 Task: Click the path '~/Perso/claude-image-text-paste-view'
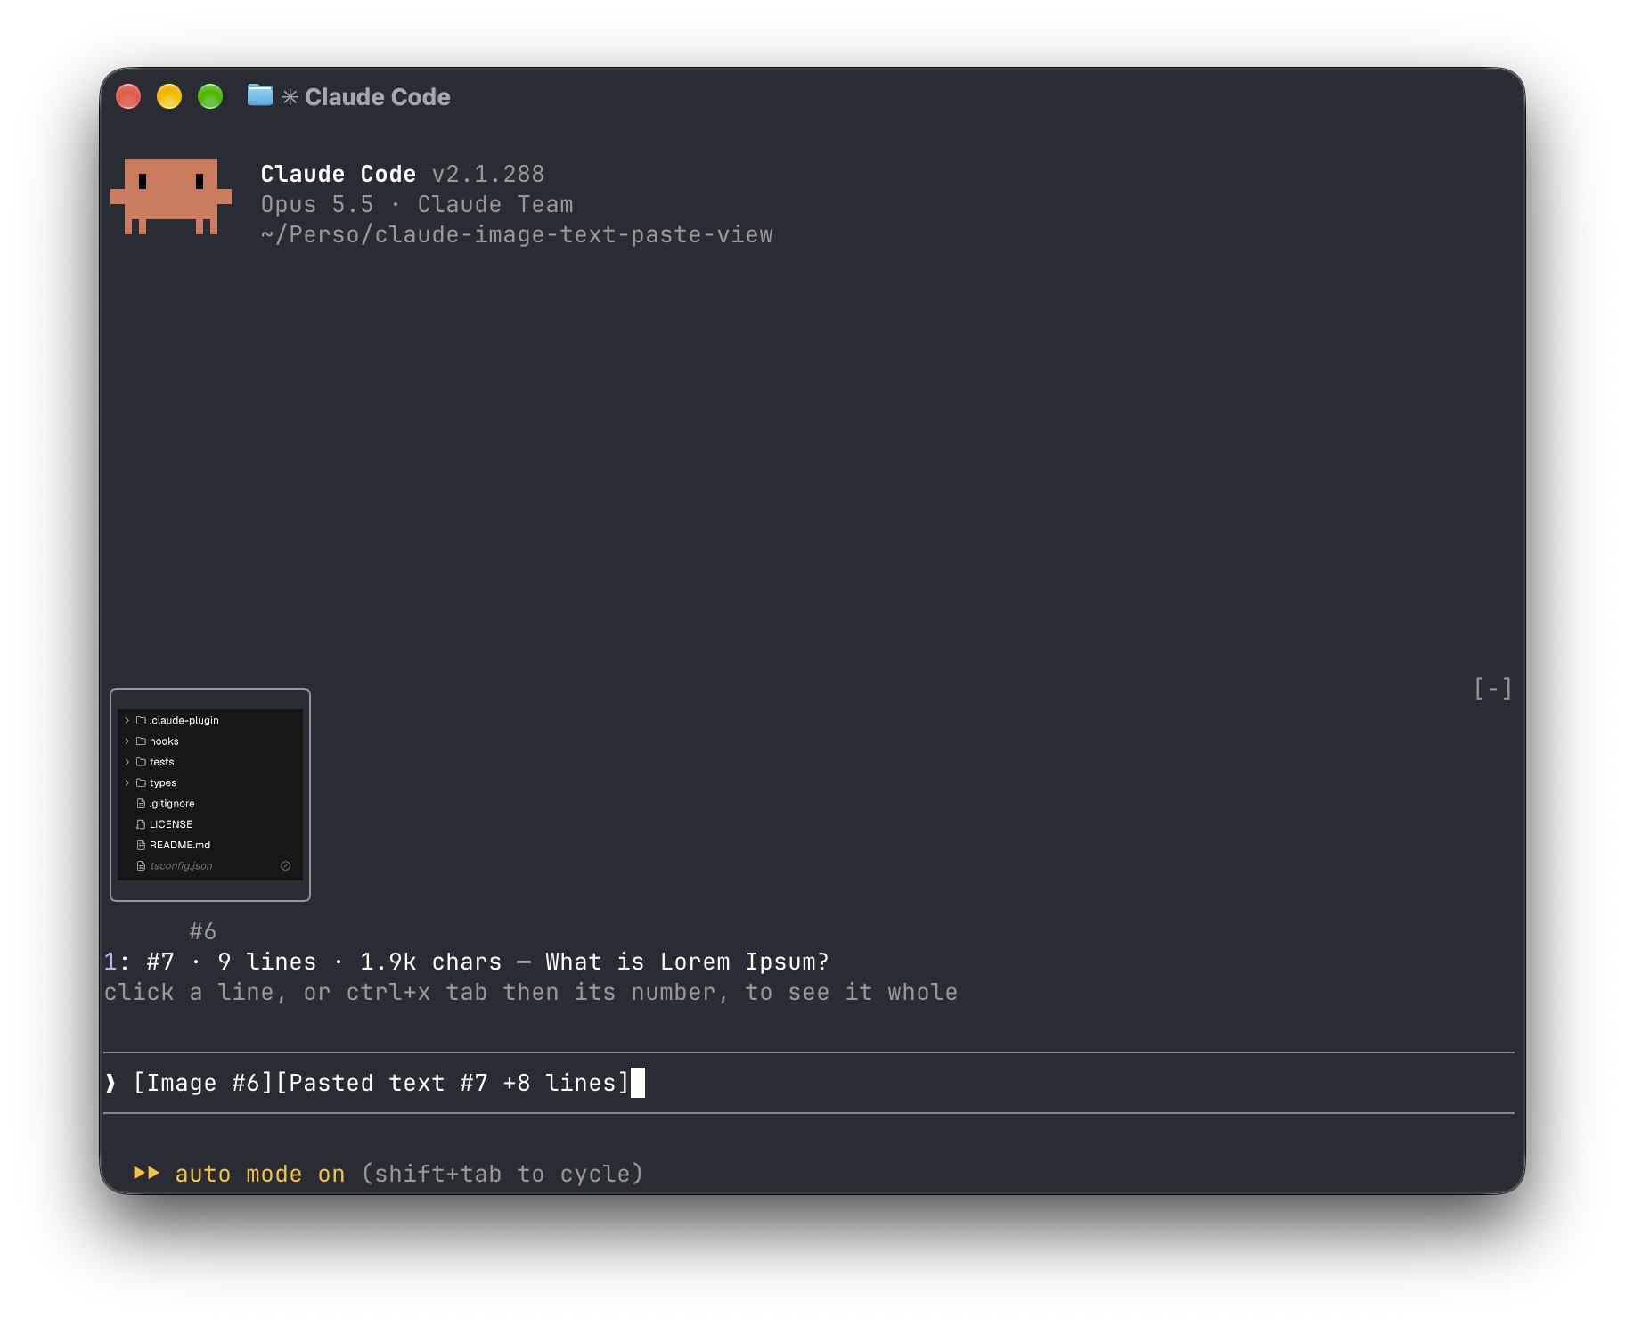click(517, 234)
